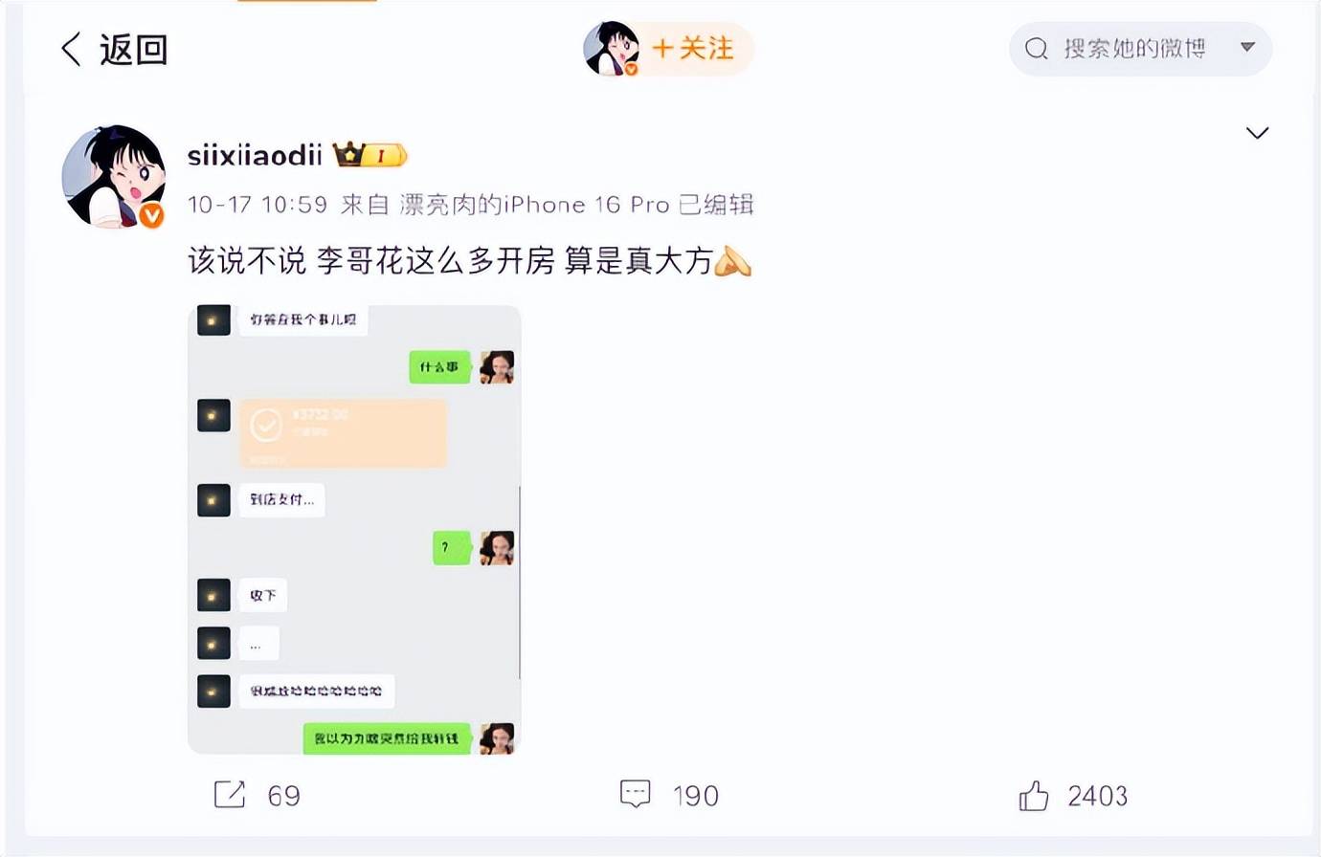Click the crown membership badge

click(369, 154)
